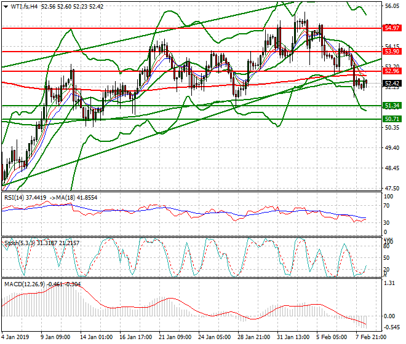Select the red 52.96 price level label
Screen dimensions: 406x344
(x=392, y=71)
